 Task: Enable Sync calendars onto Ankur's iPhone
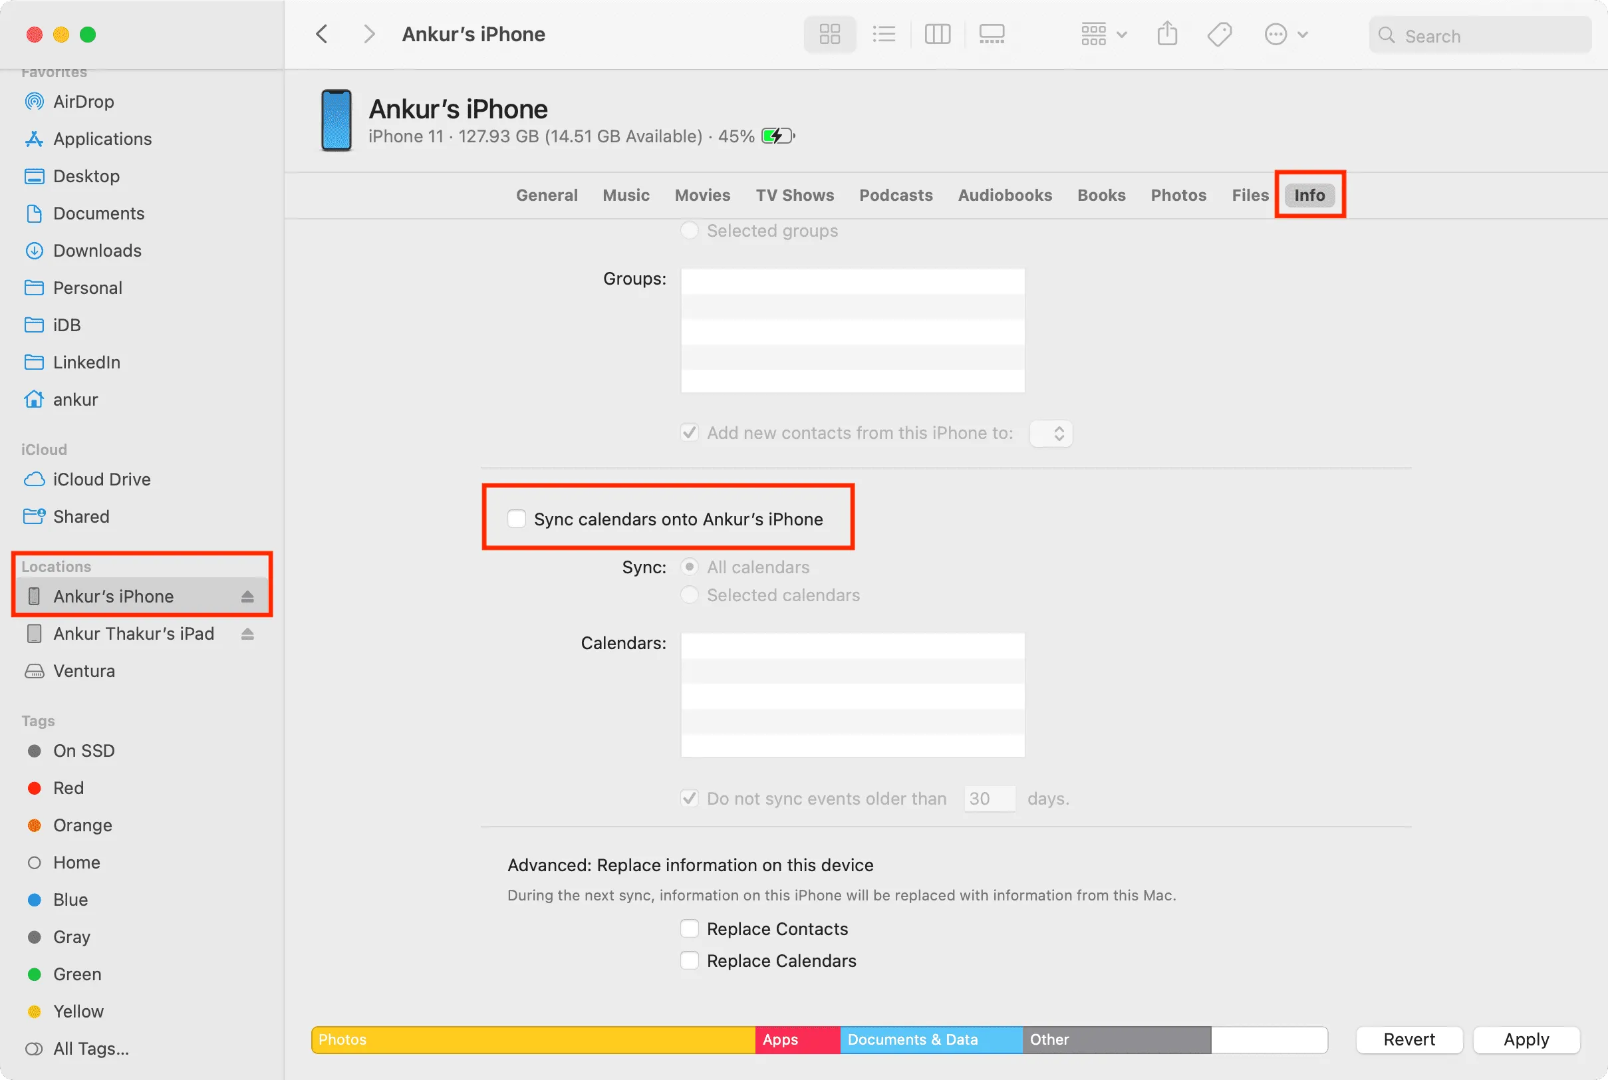pos(515,518)
